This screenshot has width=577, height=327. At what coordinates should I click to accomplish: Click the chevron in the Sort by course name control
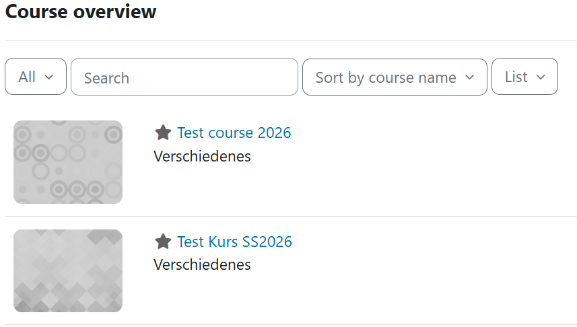point(470,77)
